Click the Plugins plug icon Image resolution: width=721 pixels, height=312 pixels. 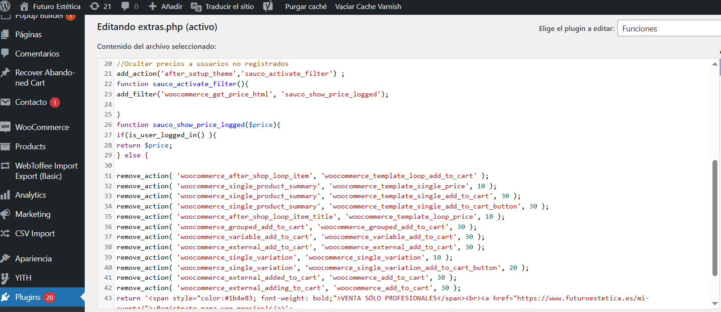click(x=5, y=297)
